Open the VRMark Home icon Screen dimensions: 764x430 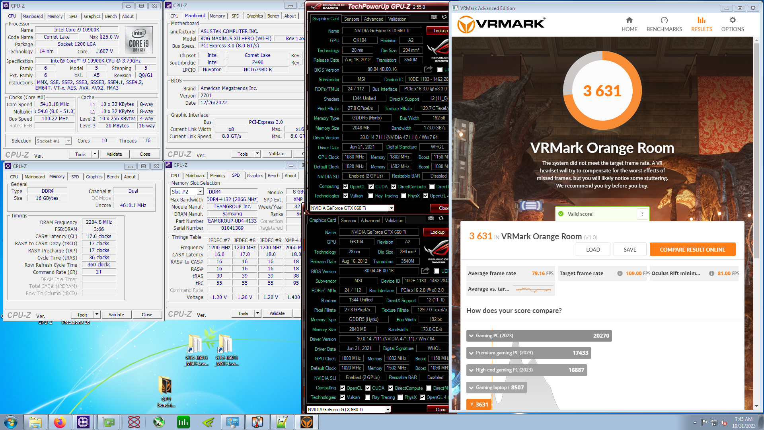click(629, 20)
